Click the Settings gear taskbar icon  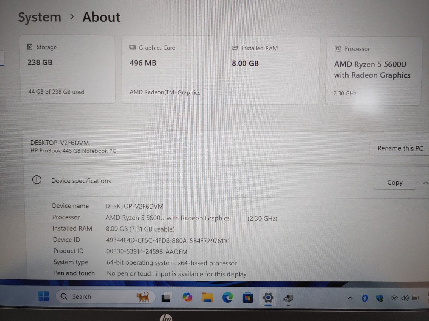(268, 298)
